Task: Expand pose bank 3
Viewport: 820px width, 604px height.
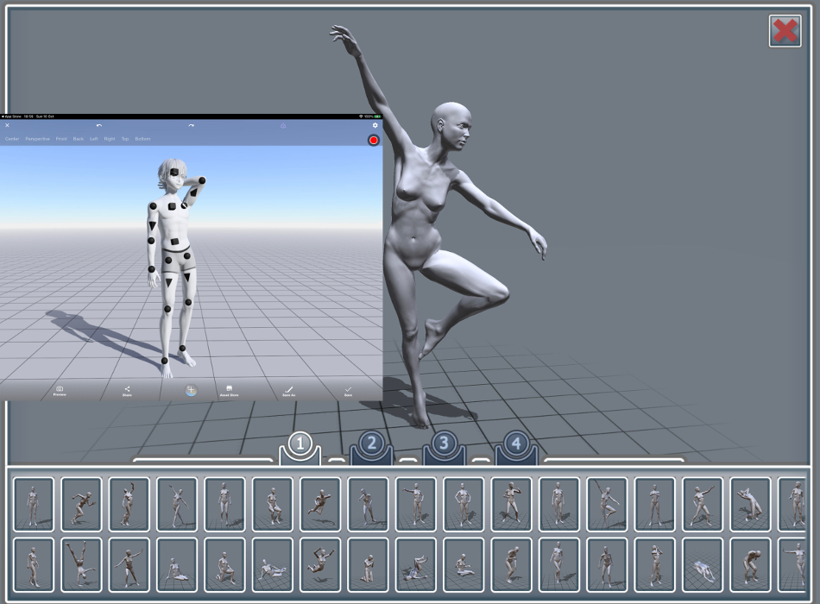Action: (x=444, y=443)
